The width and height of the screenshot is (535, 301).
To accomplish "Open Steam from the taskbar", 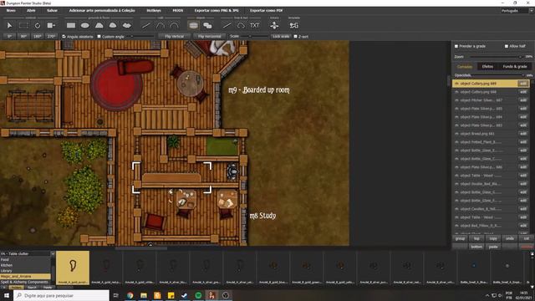I will coord(185,295).
